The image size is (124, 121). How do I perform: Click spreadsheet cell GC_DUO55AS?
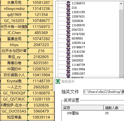(14, 111)
